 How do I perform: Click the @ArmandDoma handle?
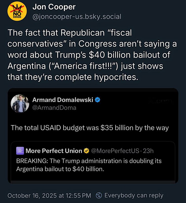[54, 108]
